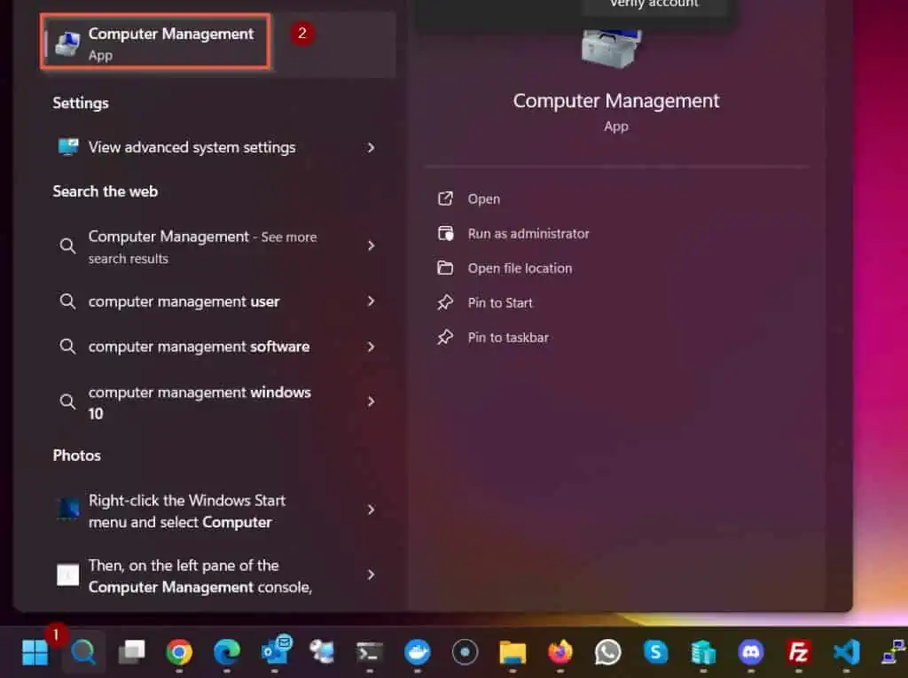Launch FileZilla from the taskbar
This screenshot has height=678, width=908.
point(797,652)
